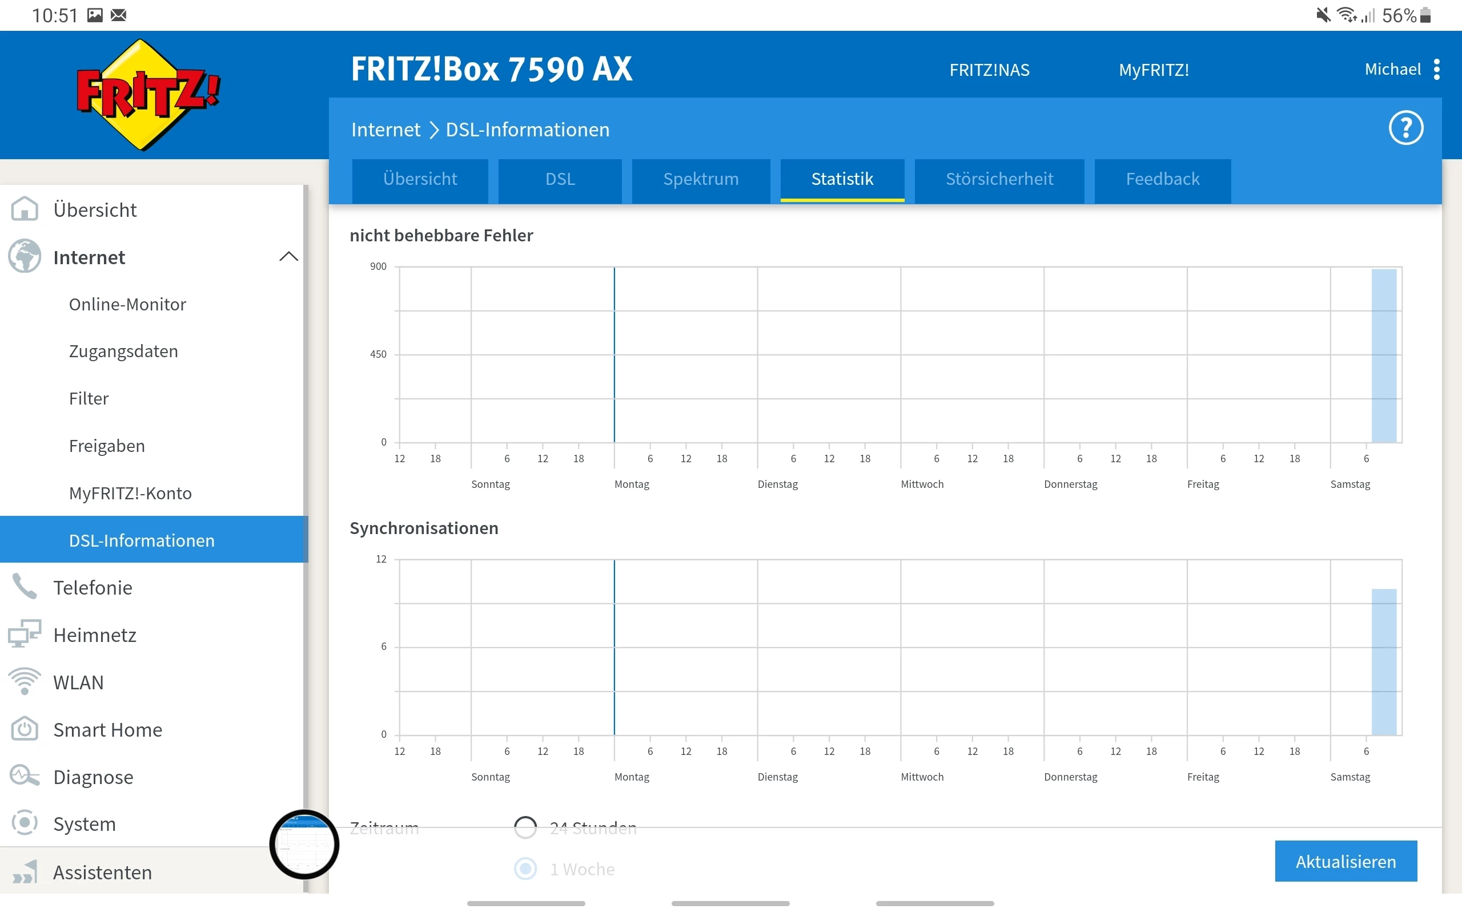Switch to the Spektrum tab

(x=700, y=179)
